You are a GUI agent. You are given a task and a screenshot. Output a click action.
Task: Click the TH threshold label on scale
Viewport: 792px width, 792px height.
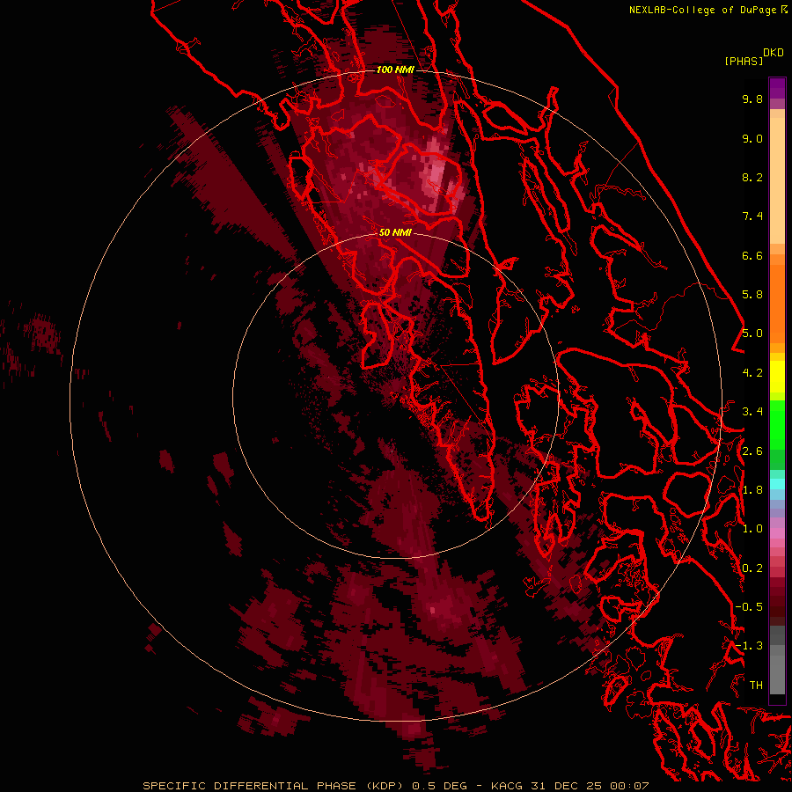tap(756, 686)
